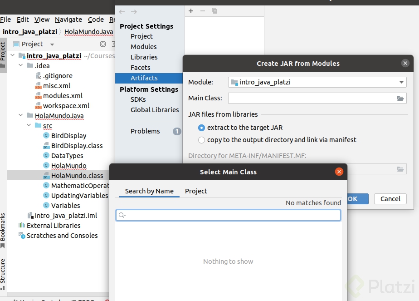This screenshot has height=301, width=419.
Task: Collapse the intro_java_platzi root node
Action: [13, 55]
